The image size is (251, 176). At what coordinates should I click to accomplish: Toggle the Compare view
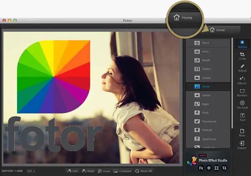[x=122, y=171]
